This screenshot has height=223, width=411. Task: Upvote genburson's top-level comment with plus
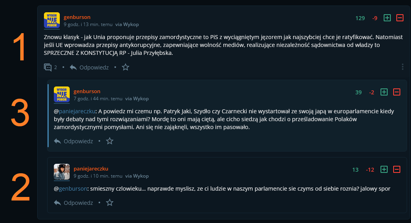click(387, 18)
